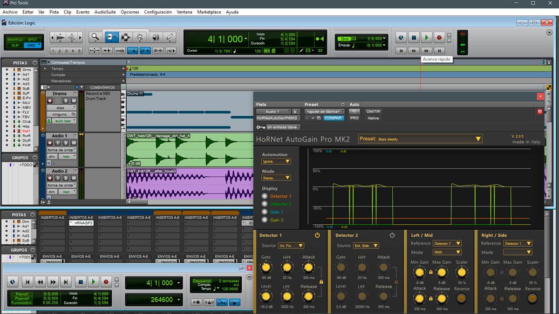The height and width of the screenshot is (314, 559).
Task: Click Play in the Edit window transport
Action: (426, 37)
